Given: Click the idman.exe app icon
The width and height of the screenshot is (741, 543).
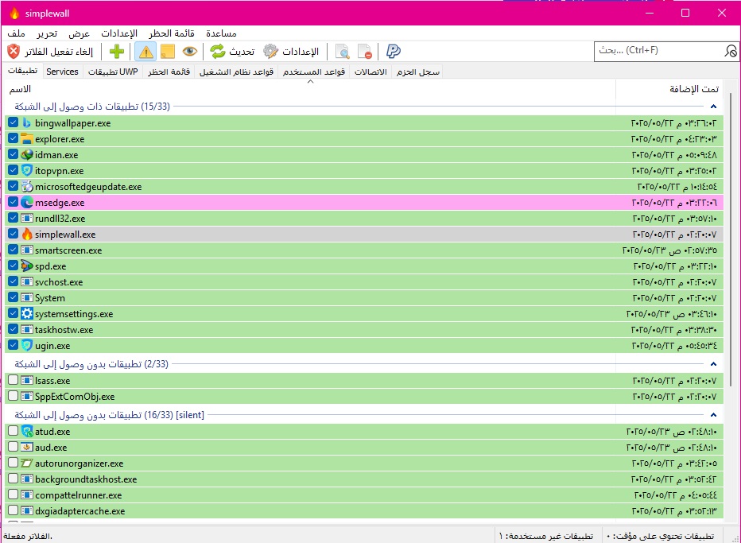Looking at the screenshot, I should point(27,154).
